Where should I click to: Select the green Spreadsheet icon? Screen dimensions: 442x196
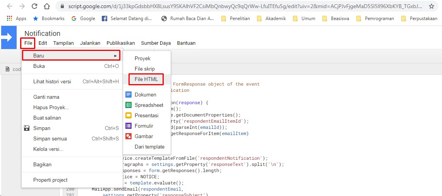click(128, 105)
